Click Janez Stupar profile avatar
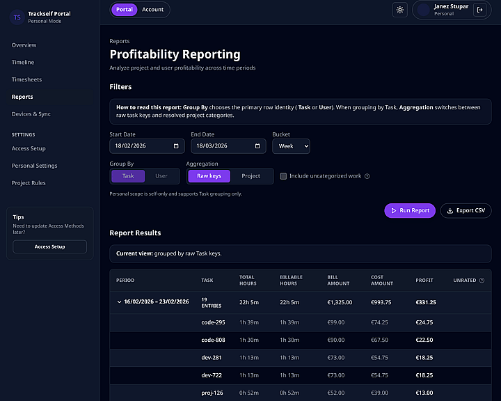This screenshot has height=401, width=501. pyautogui.click(x=423, y=10)
